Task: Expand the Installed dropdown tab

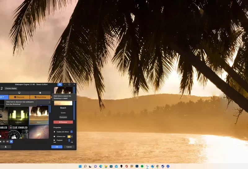Action: pos(4,97)
